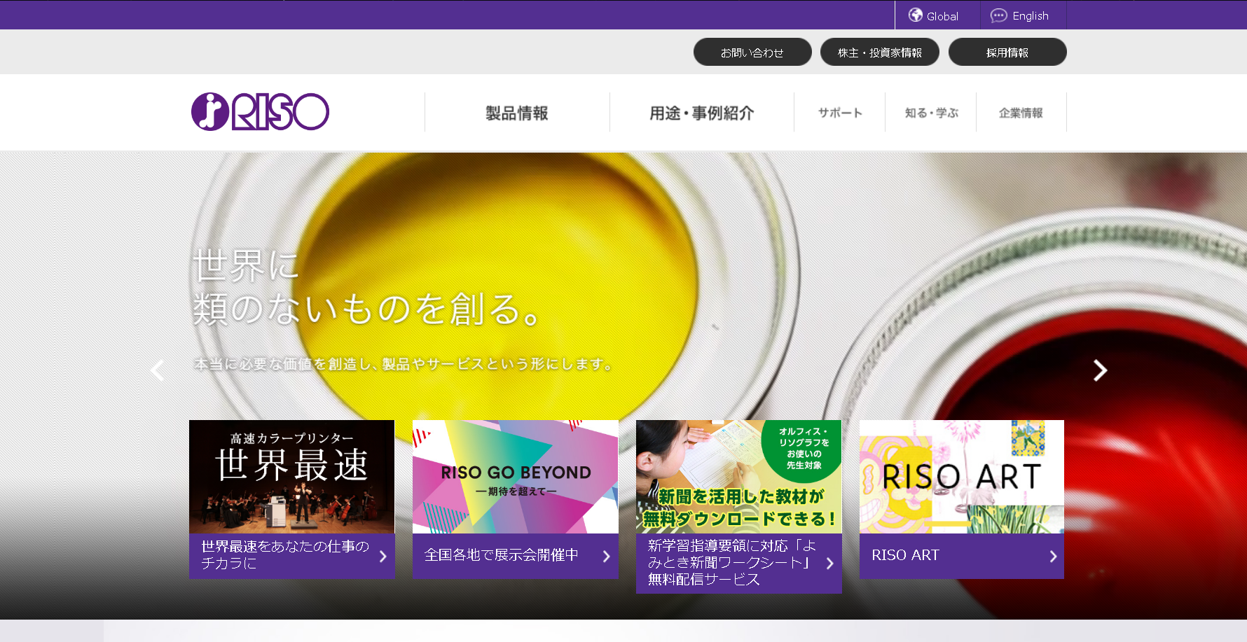Open 知る・学ぶ menu item
Image resolution: width=1247 pixels, height=642 pixels.
(x=931, y=112)
